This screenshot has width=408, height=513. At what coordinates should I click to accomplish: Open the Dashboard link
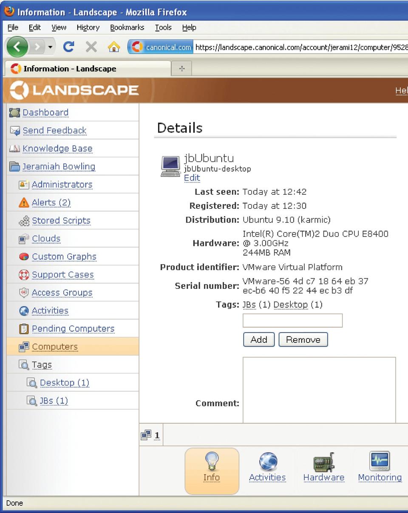click(x=45, y=113)
